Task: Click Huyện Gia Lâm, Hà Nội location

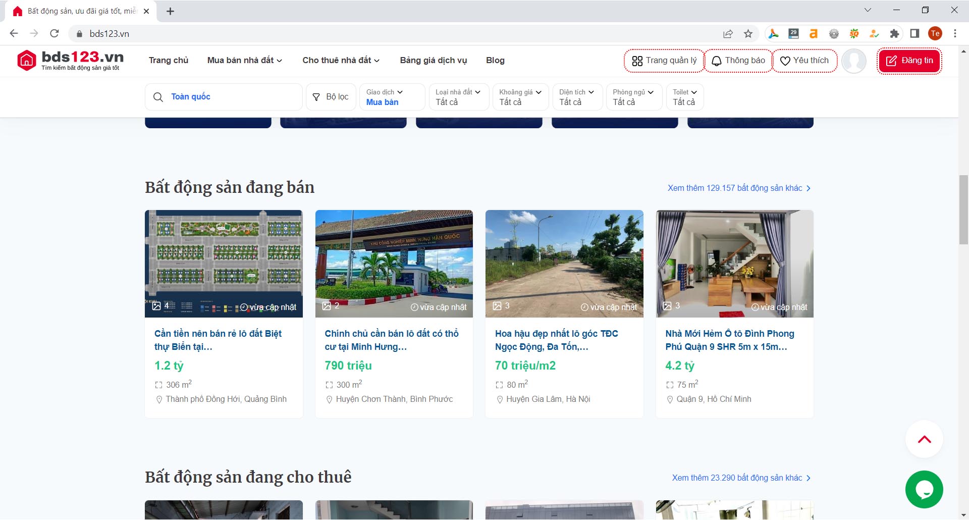Action: [548, 399]
